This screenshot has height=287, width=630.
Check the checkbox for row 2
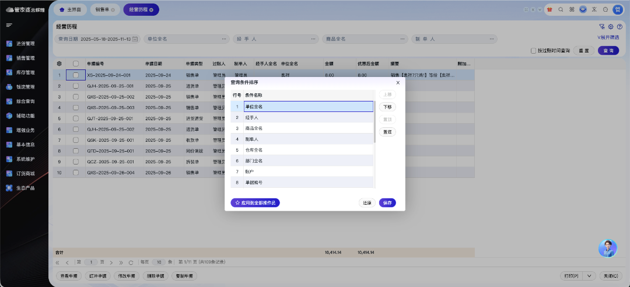coord(75,86)
